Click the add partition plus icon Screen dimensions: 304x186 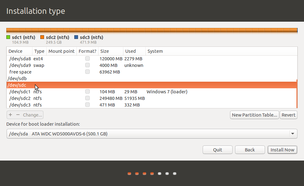[x=10, y=115]
